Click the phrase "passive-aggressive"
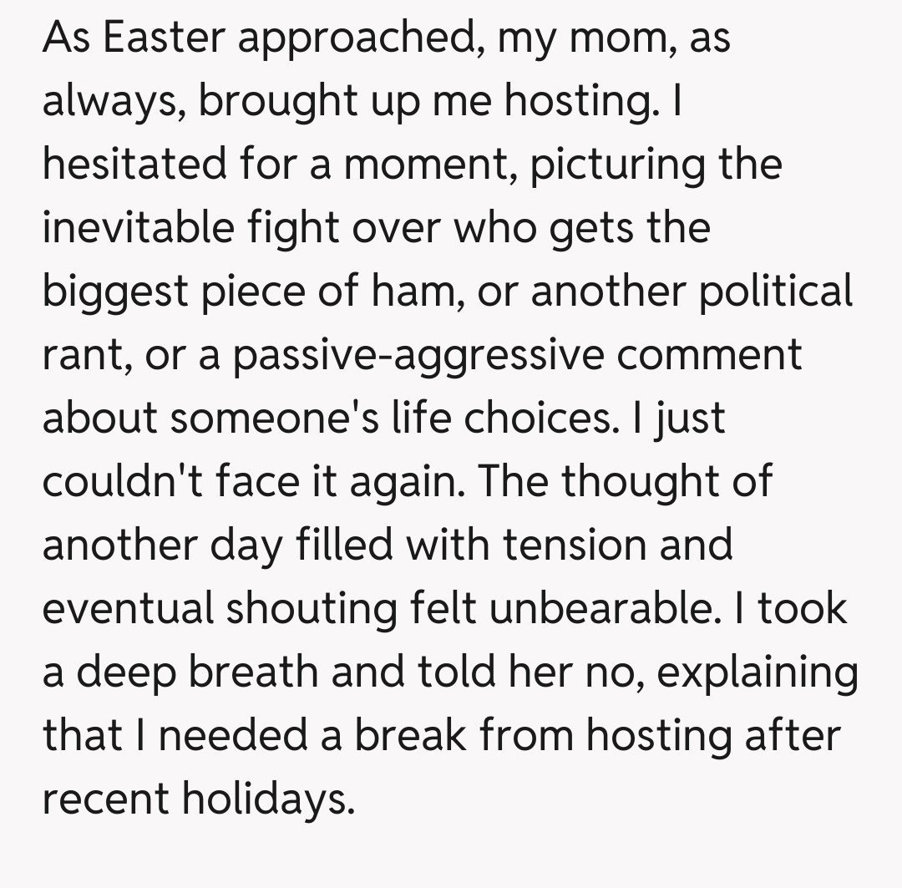The image size is (902, 888). coord(418,355)
